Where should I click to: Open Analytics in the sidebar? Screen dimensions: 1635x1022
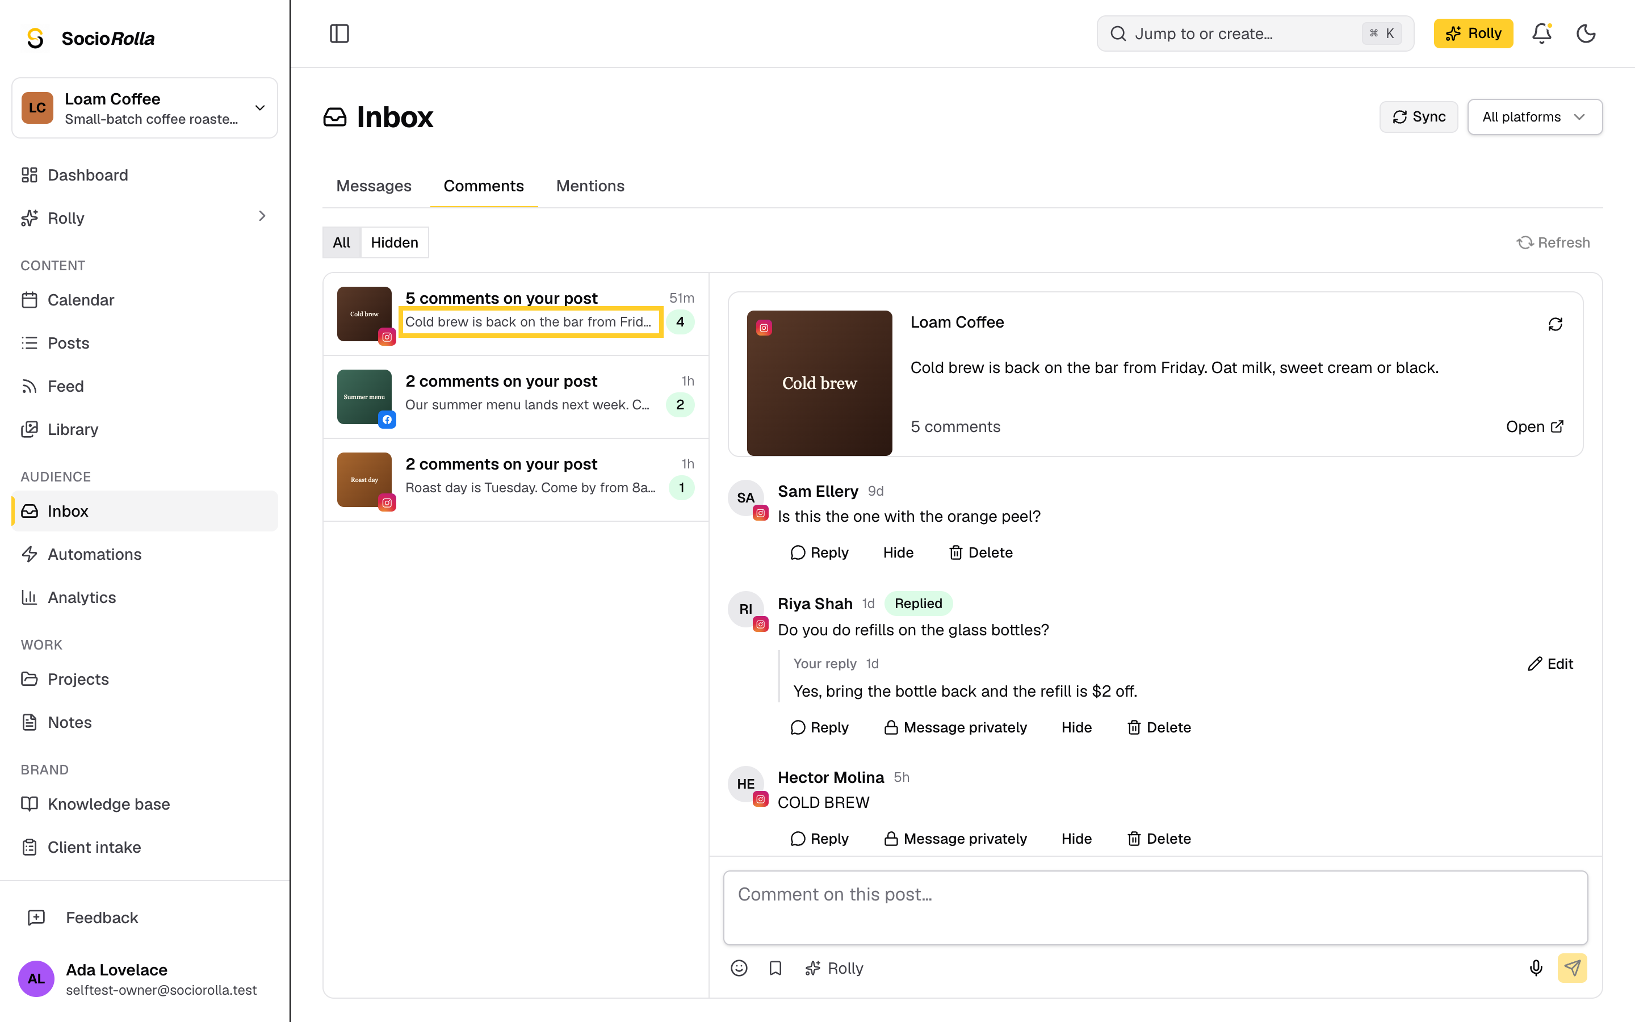click(x=145, y=597)
